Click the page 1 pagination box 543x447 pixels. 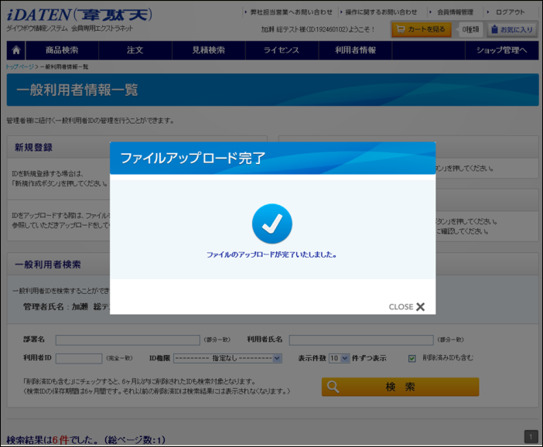click(531, 436)
